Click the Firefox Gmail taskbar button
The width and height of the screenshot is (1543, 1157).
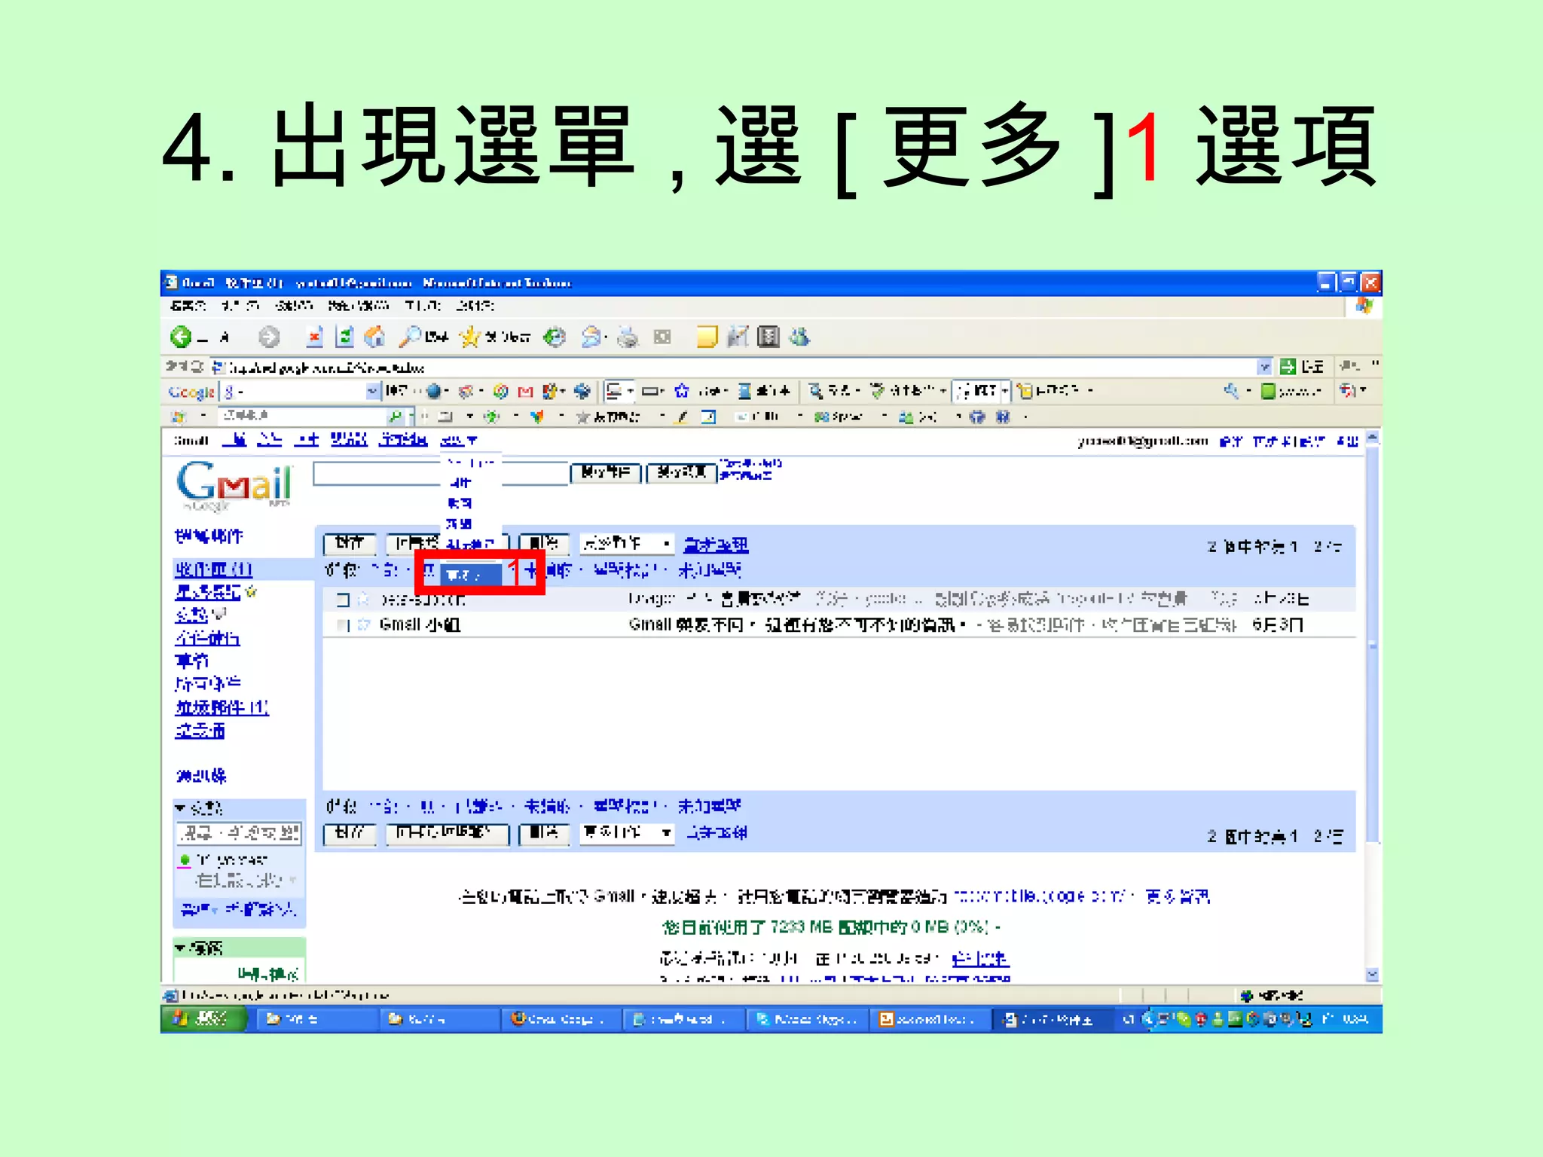(x=561, y=1019)
